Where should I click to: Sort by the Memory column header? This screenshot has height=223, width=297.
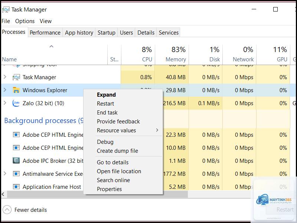pyautogui.click(x=172, y=55)
